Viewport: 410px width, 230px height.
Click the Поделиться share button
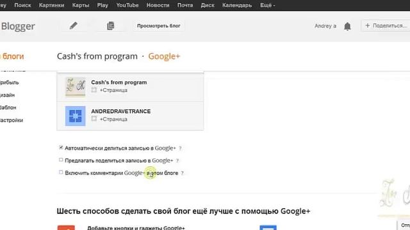[x=386, y=26]
